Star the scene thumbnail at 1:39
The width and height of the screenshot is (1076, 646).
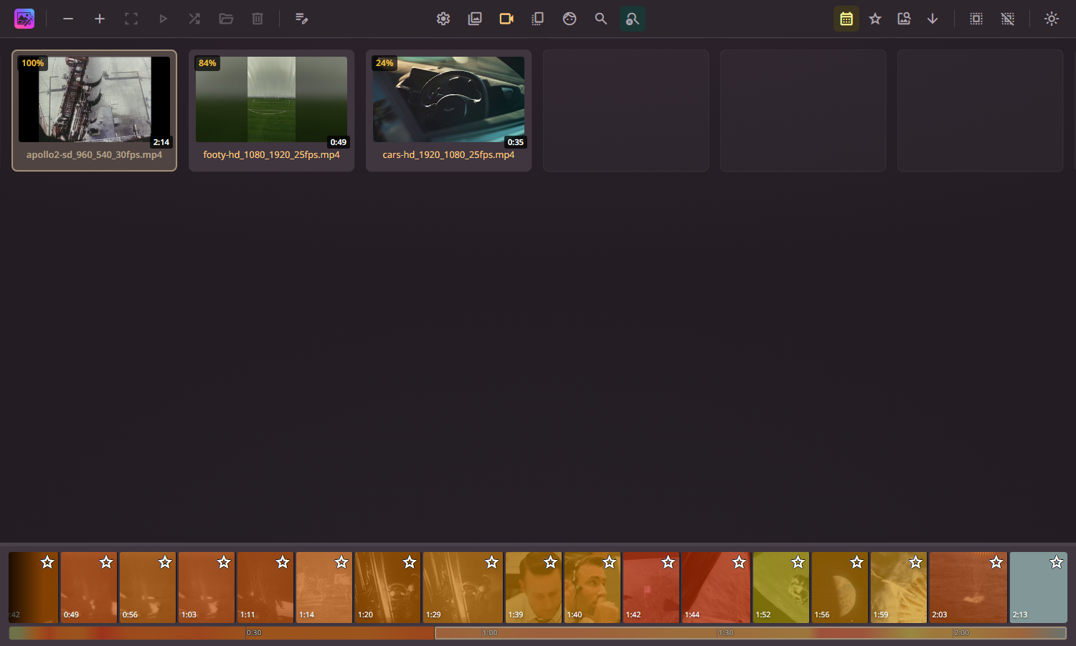tap(550, 563)
